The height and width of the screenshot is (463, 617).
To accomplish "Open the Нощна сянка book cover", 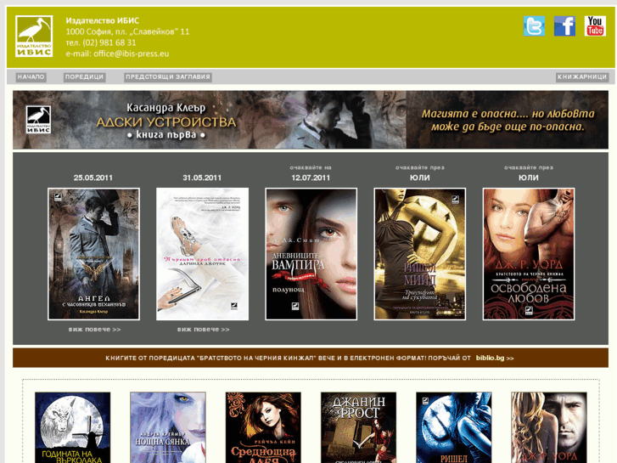I will click(x=168, y=427).
